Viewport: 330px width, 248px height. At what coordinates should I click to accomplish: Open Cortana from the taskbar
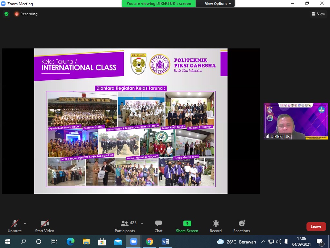coord(39,242)
